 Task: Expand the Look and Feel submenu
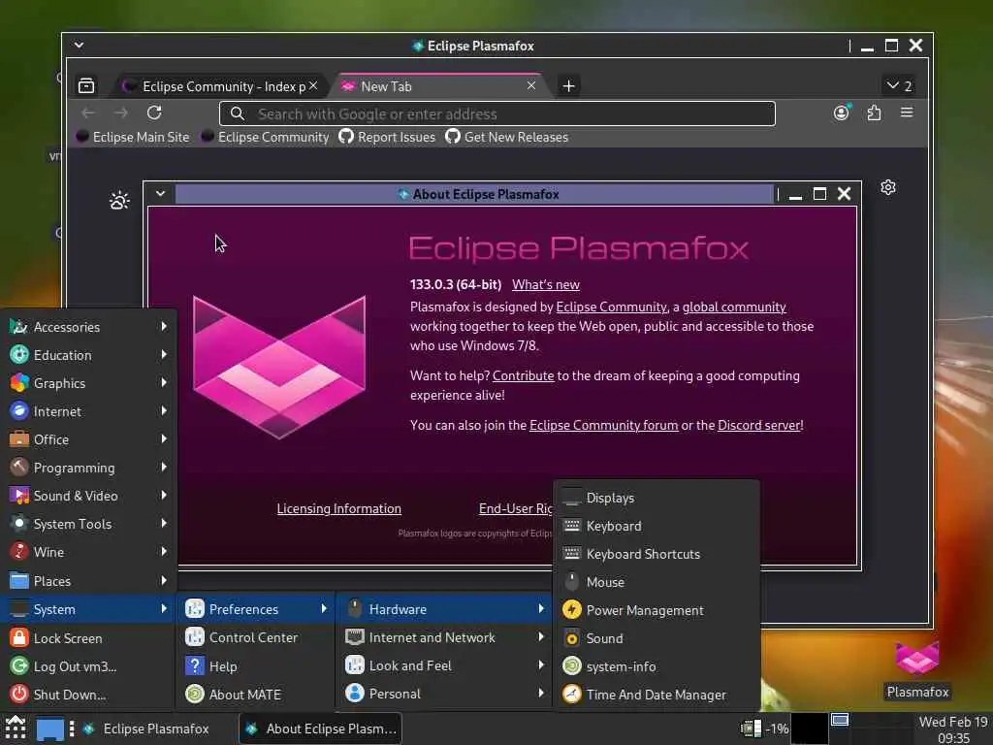pyautogui.click(x=444, y=665)
